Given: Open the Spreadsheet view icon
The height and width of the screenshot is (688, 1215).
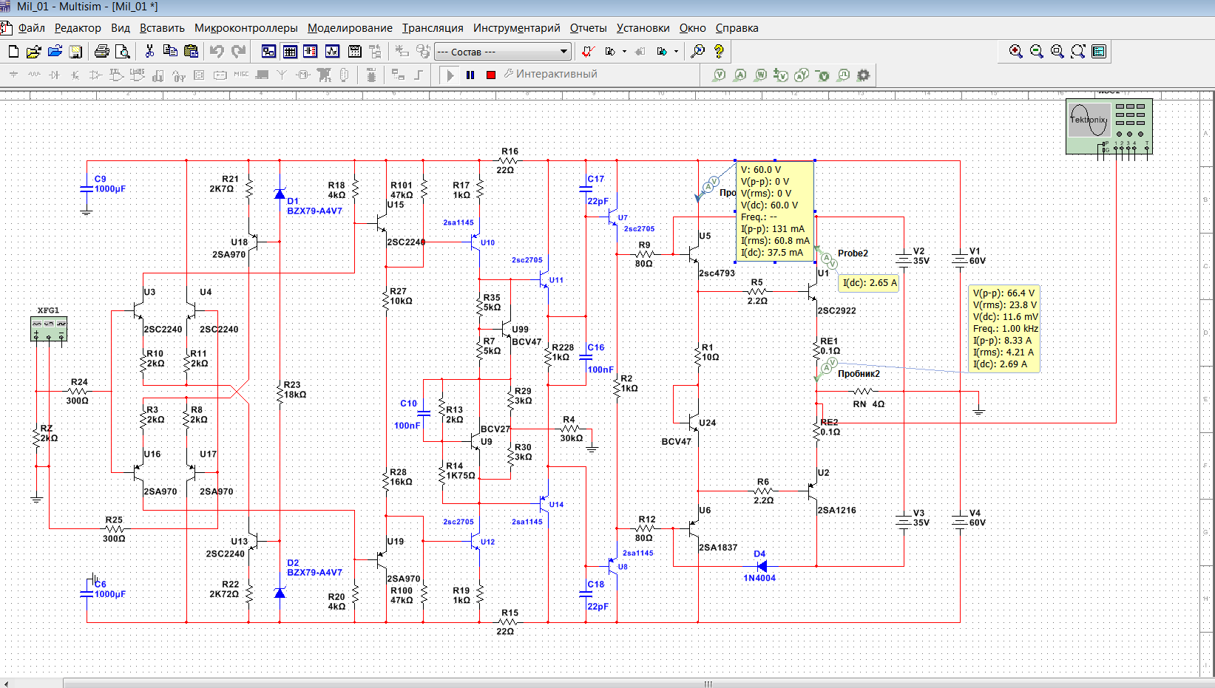Looking at the screenshot, I should coord(290,52).
